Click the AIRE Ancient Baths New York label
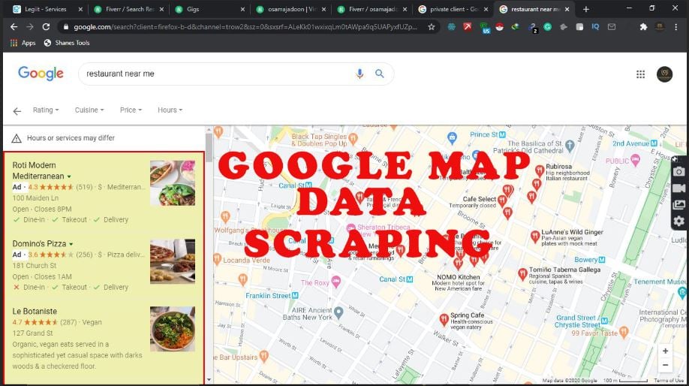This screenshot has width=689, height=386. 308,313
